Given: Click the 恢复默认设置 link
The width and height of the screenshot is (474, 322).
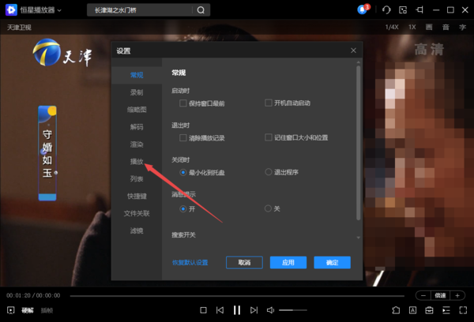Looking at the screenshot, I should [x=190, y=262].
